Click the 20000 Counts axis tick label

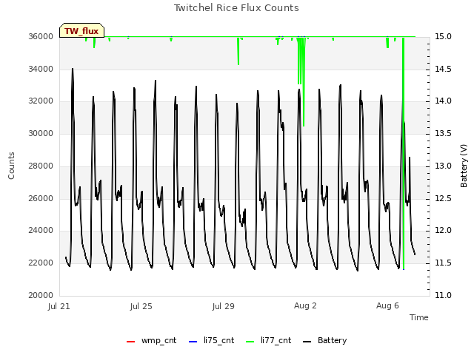pos(41,295)
